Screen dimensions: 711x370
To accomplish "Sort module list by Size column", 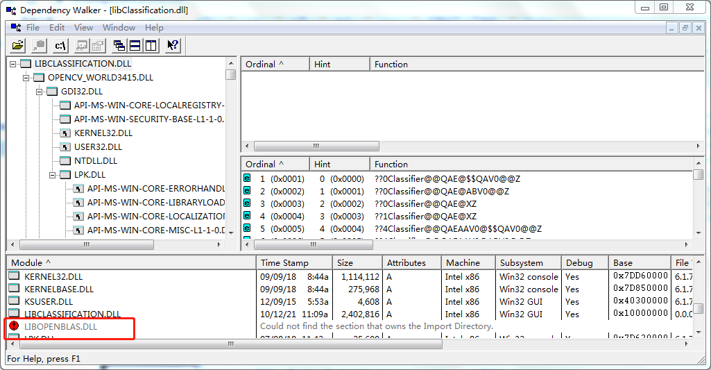I will click(357, 263).
